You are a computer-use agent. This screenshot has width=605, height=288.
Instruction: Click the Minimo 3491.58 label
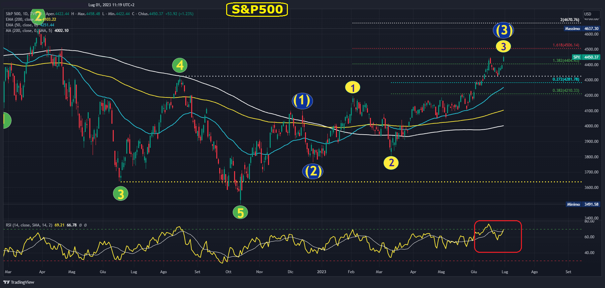pyautogui.click(x=583, y=204)
